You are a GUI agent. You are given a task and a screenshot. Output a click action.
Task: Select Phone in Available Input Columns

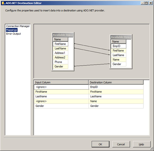[x=60, y=62]
